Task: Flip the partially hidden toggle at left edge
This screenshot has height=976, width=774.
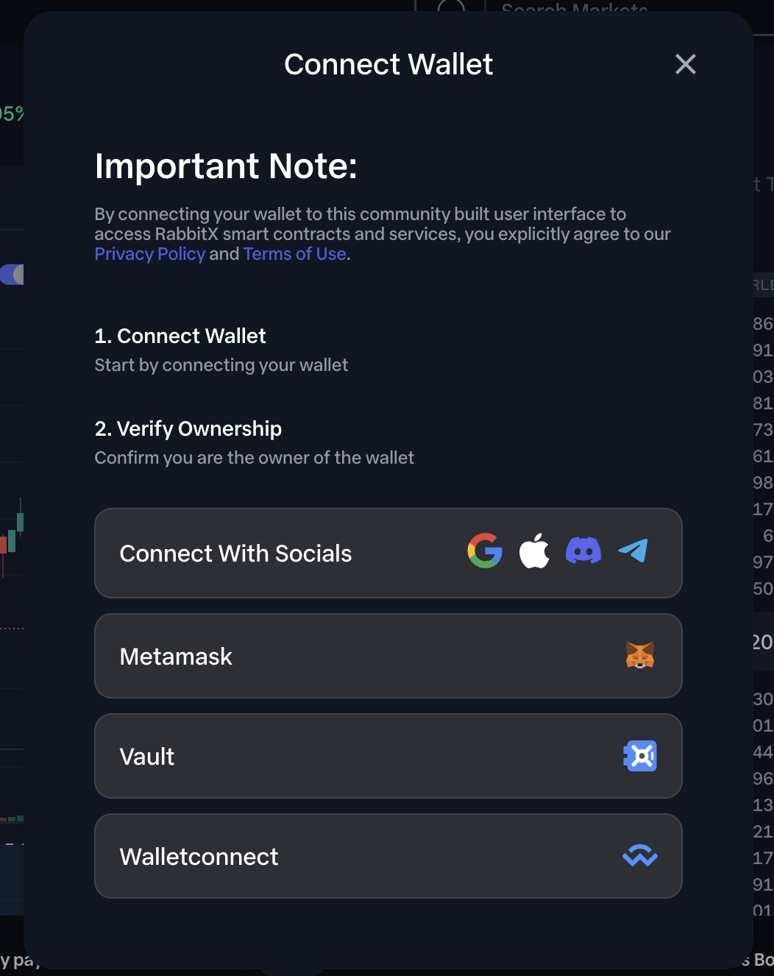Action: (x=13, y=275)
